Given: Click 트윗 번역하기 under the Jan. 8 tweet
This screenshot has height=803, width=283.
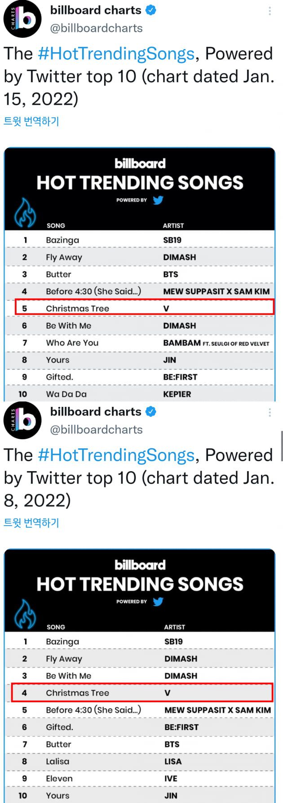Looking at the screenshot, I should (31, 523).
